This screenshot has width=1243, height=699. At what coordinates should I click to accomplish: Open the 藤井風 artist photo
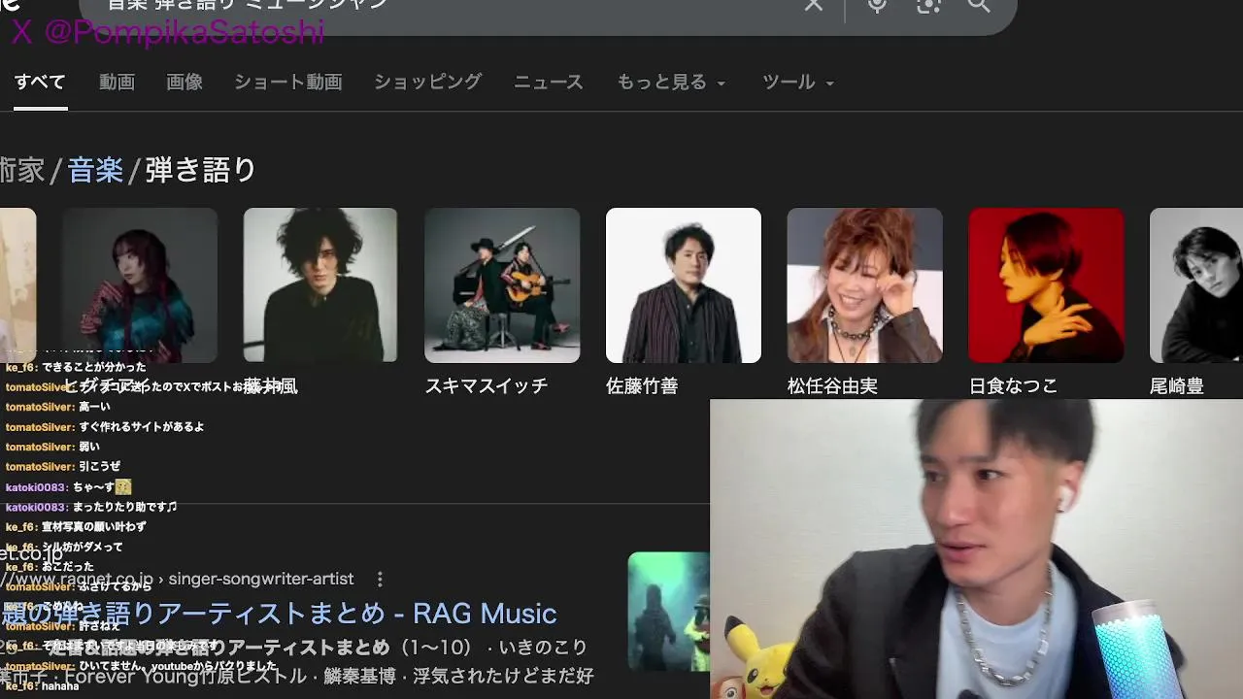(x=320, y=285)
